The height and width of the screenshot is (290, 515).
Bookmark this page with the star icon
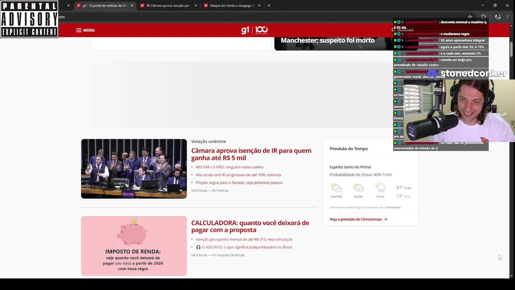click(470, 17)
